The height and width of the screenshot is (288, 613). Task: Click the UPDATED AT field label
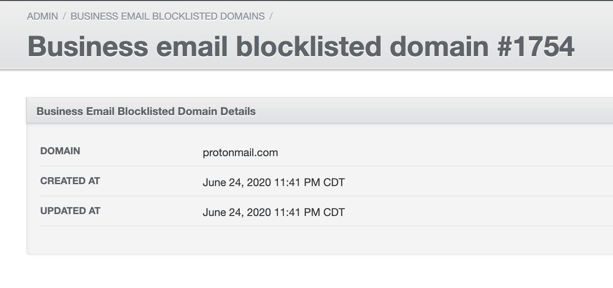[70, 211]
